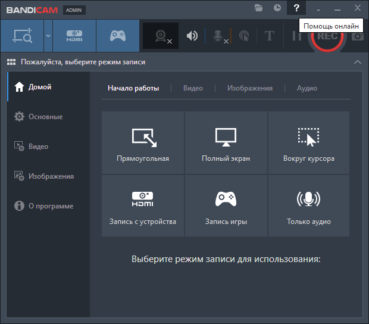Choose the Прямоугольная recording tile
The height and width of the screenshot is (324, 369).
[x=143, y=143]
